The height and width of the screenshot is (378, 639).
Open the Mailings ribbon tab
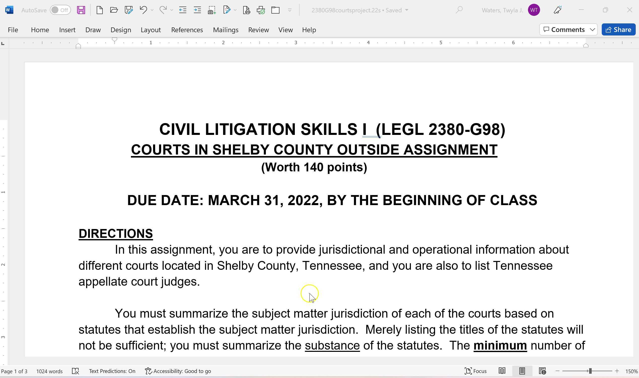click(226, 29)
